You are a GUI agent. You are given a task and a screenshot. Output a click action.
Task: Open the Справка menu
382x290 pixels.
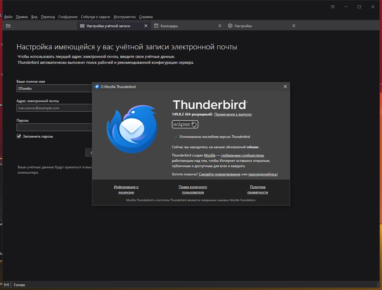[x=146, y=17]
